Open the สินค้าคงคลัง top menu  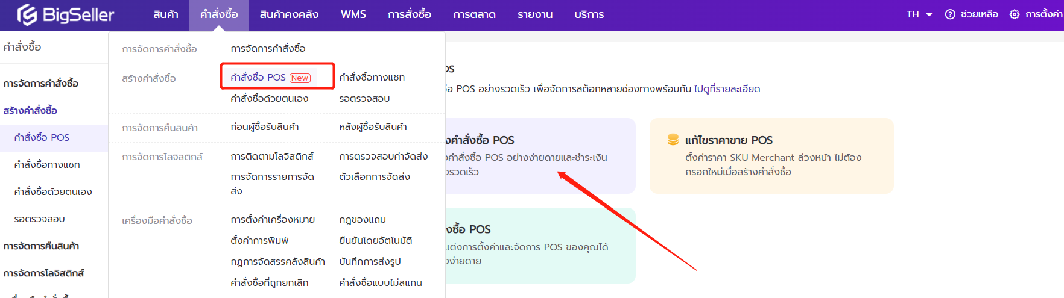[289, 14]
